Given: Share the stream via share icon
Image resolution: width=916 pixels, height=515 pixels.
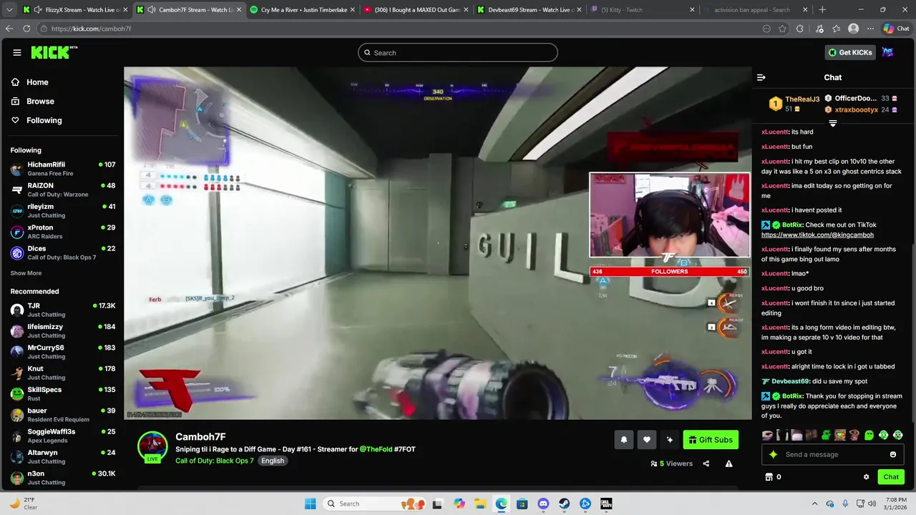Looking at the screenshot, I should click(706, 463).
